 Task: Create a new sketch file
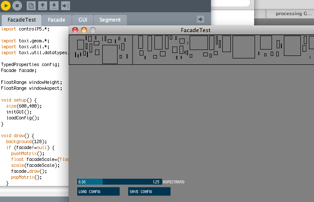click(31, 6)
